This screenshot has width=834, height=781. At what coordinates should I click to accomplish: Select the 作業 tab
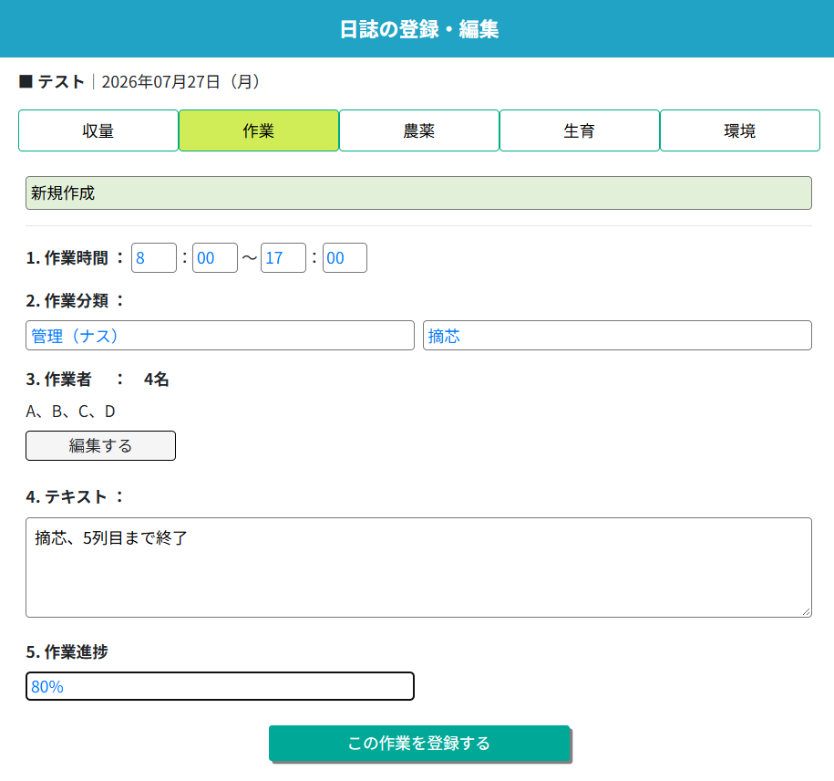pyautogui.click(x=259, y=130)
